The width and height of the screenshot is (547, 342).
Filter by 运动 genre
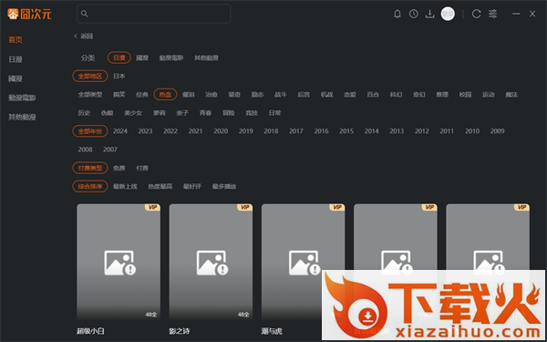489,95
